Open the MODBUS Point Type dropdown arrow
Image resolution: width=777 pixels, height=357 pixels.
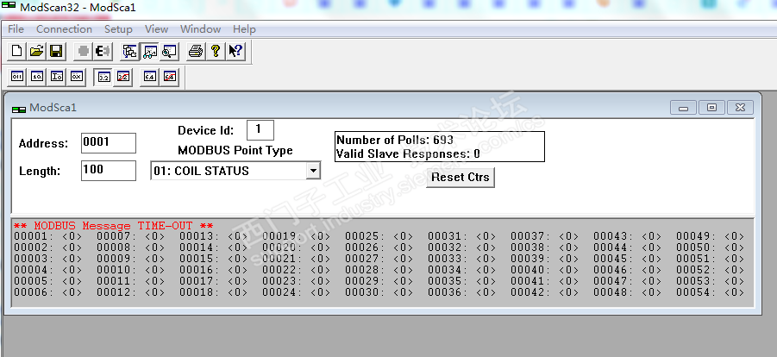pyautogui.click(x=313, y=171)
